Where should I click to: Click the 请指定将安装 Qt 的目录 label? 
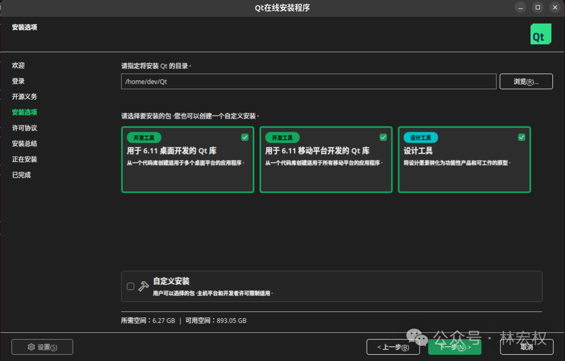[x=156, y=66]
